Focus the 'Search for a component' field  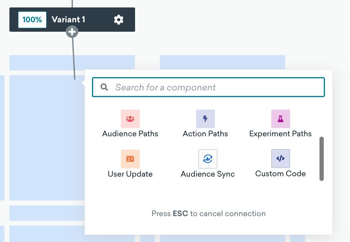coord(215,87)
